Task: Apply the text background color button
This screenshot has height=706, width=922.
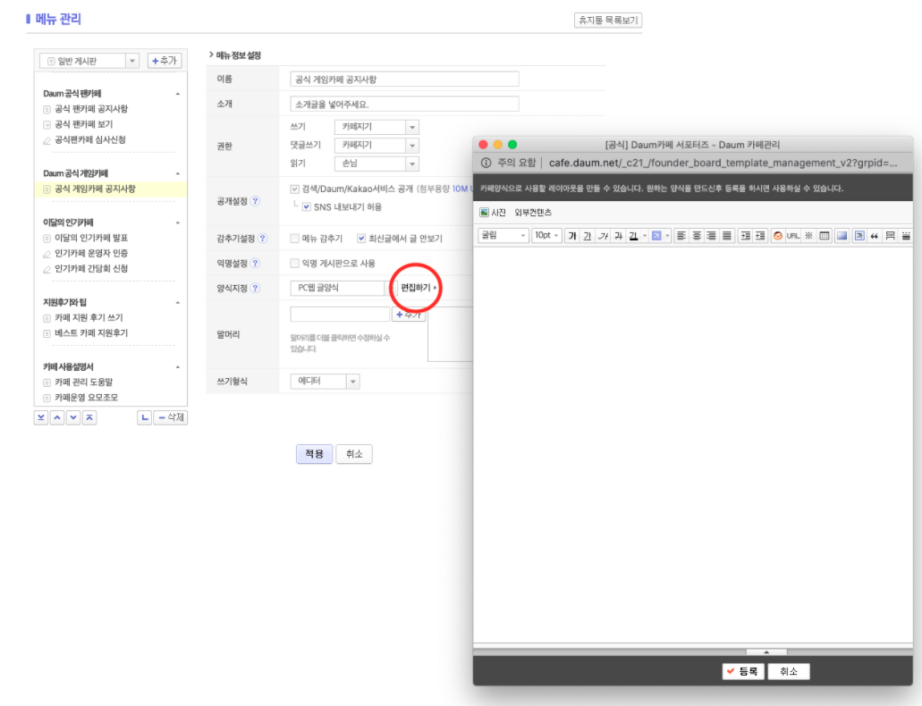Action: click(x=656, y=236)
